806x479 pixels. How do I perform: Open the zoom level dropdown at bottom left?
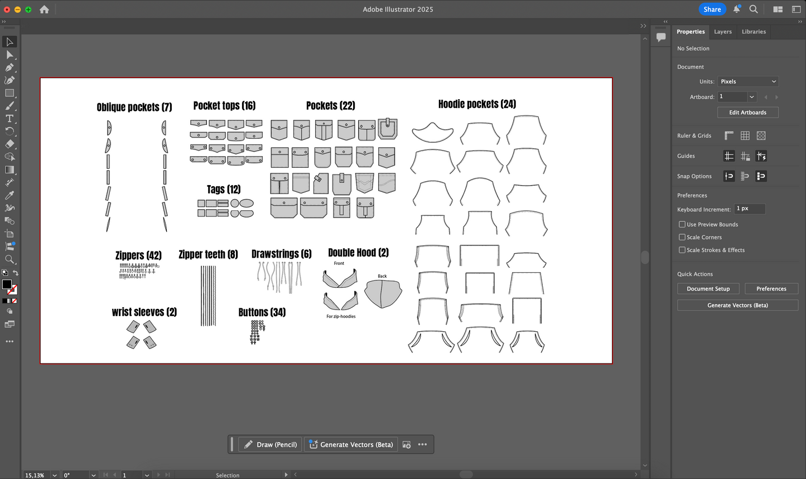54,475
